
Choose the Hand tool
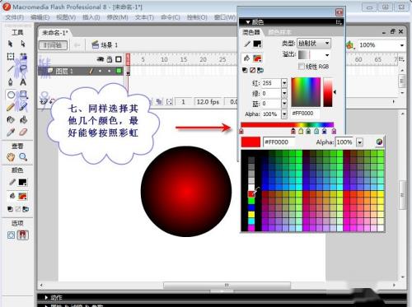11,157
